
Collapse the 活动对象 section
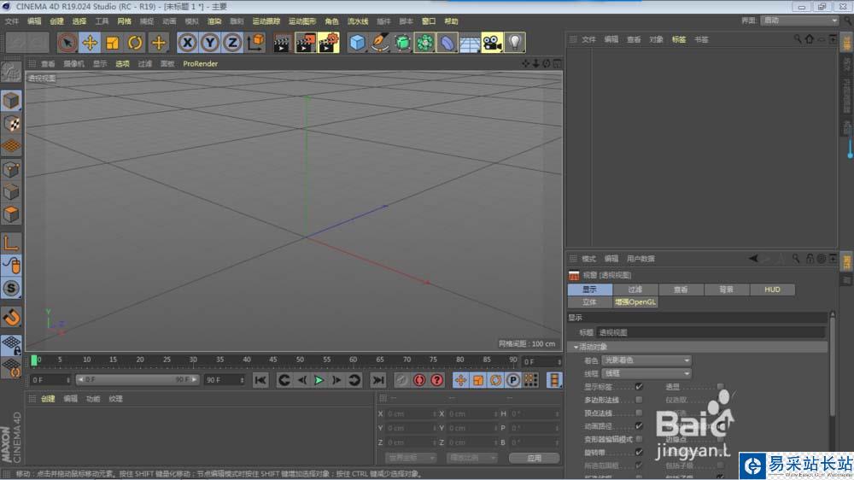pos(576,347)
